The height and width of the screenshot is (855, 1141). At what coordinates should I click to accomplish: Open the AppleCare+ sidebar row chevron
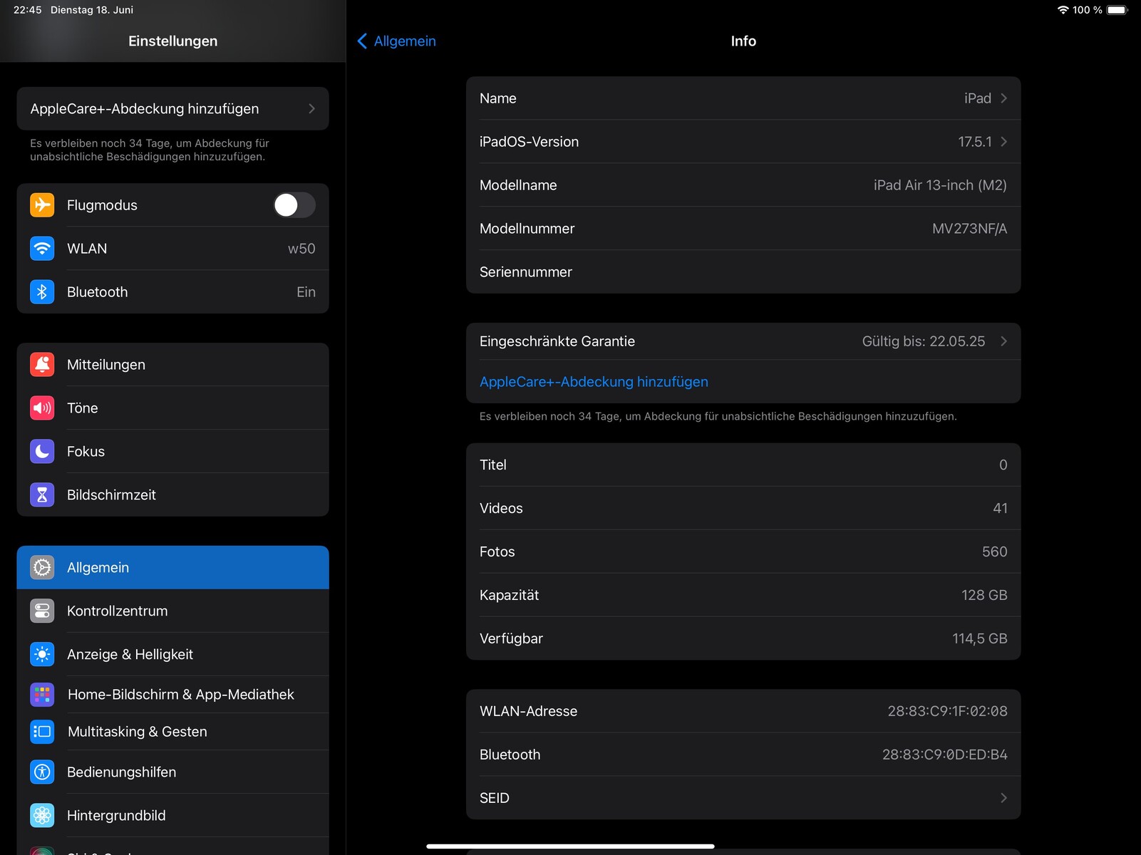point(311,109)
